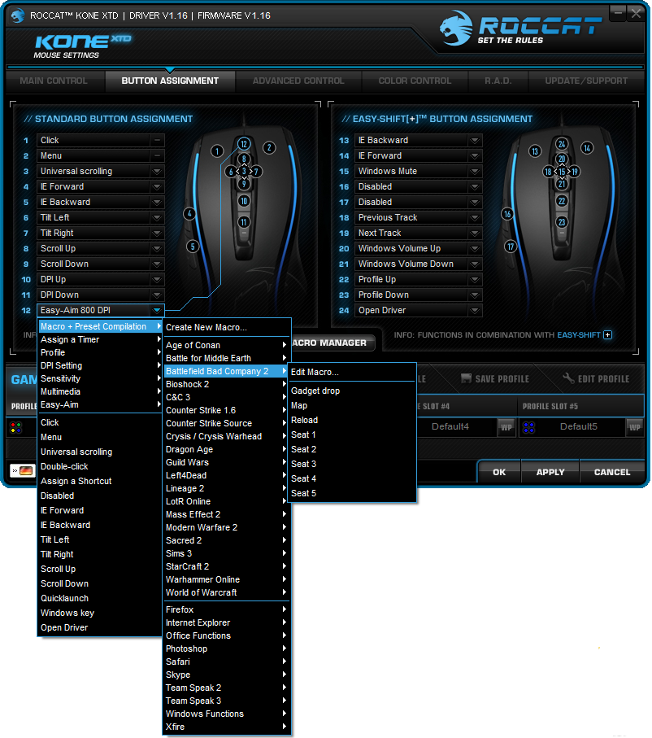Image resolution: width=652 pixels, height=738 pixels.
Task: Expand the Multimedia submenu
Action: tap(100, 391)
